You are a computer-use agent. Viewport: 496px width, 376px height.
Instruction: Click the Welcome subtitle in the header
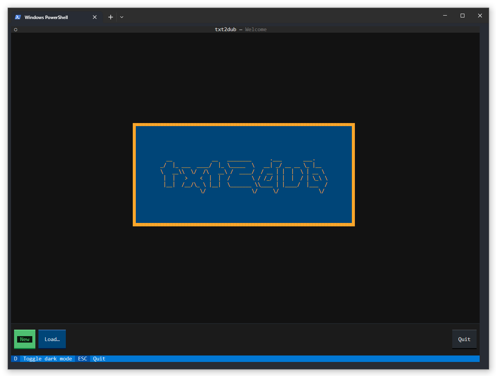click(256, 29)
